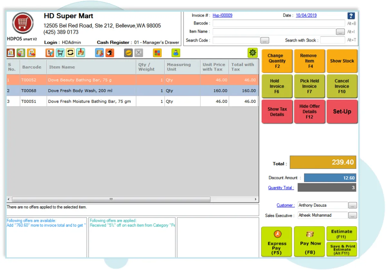Click the Customer field Anthony Dsouza
This screenshot has width=387, height=270.
(x=322, y=205)
